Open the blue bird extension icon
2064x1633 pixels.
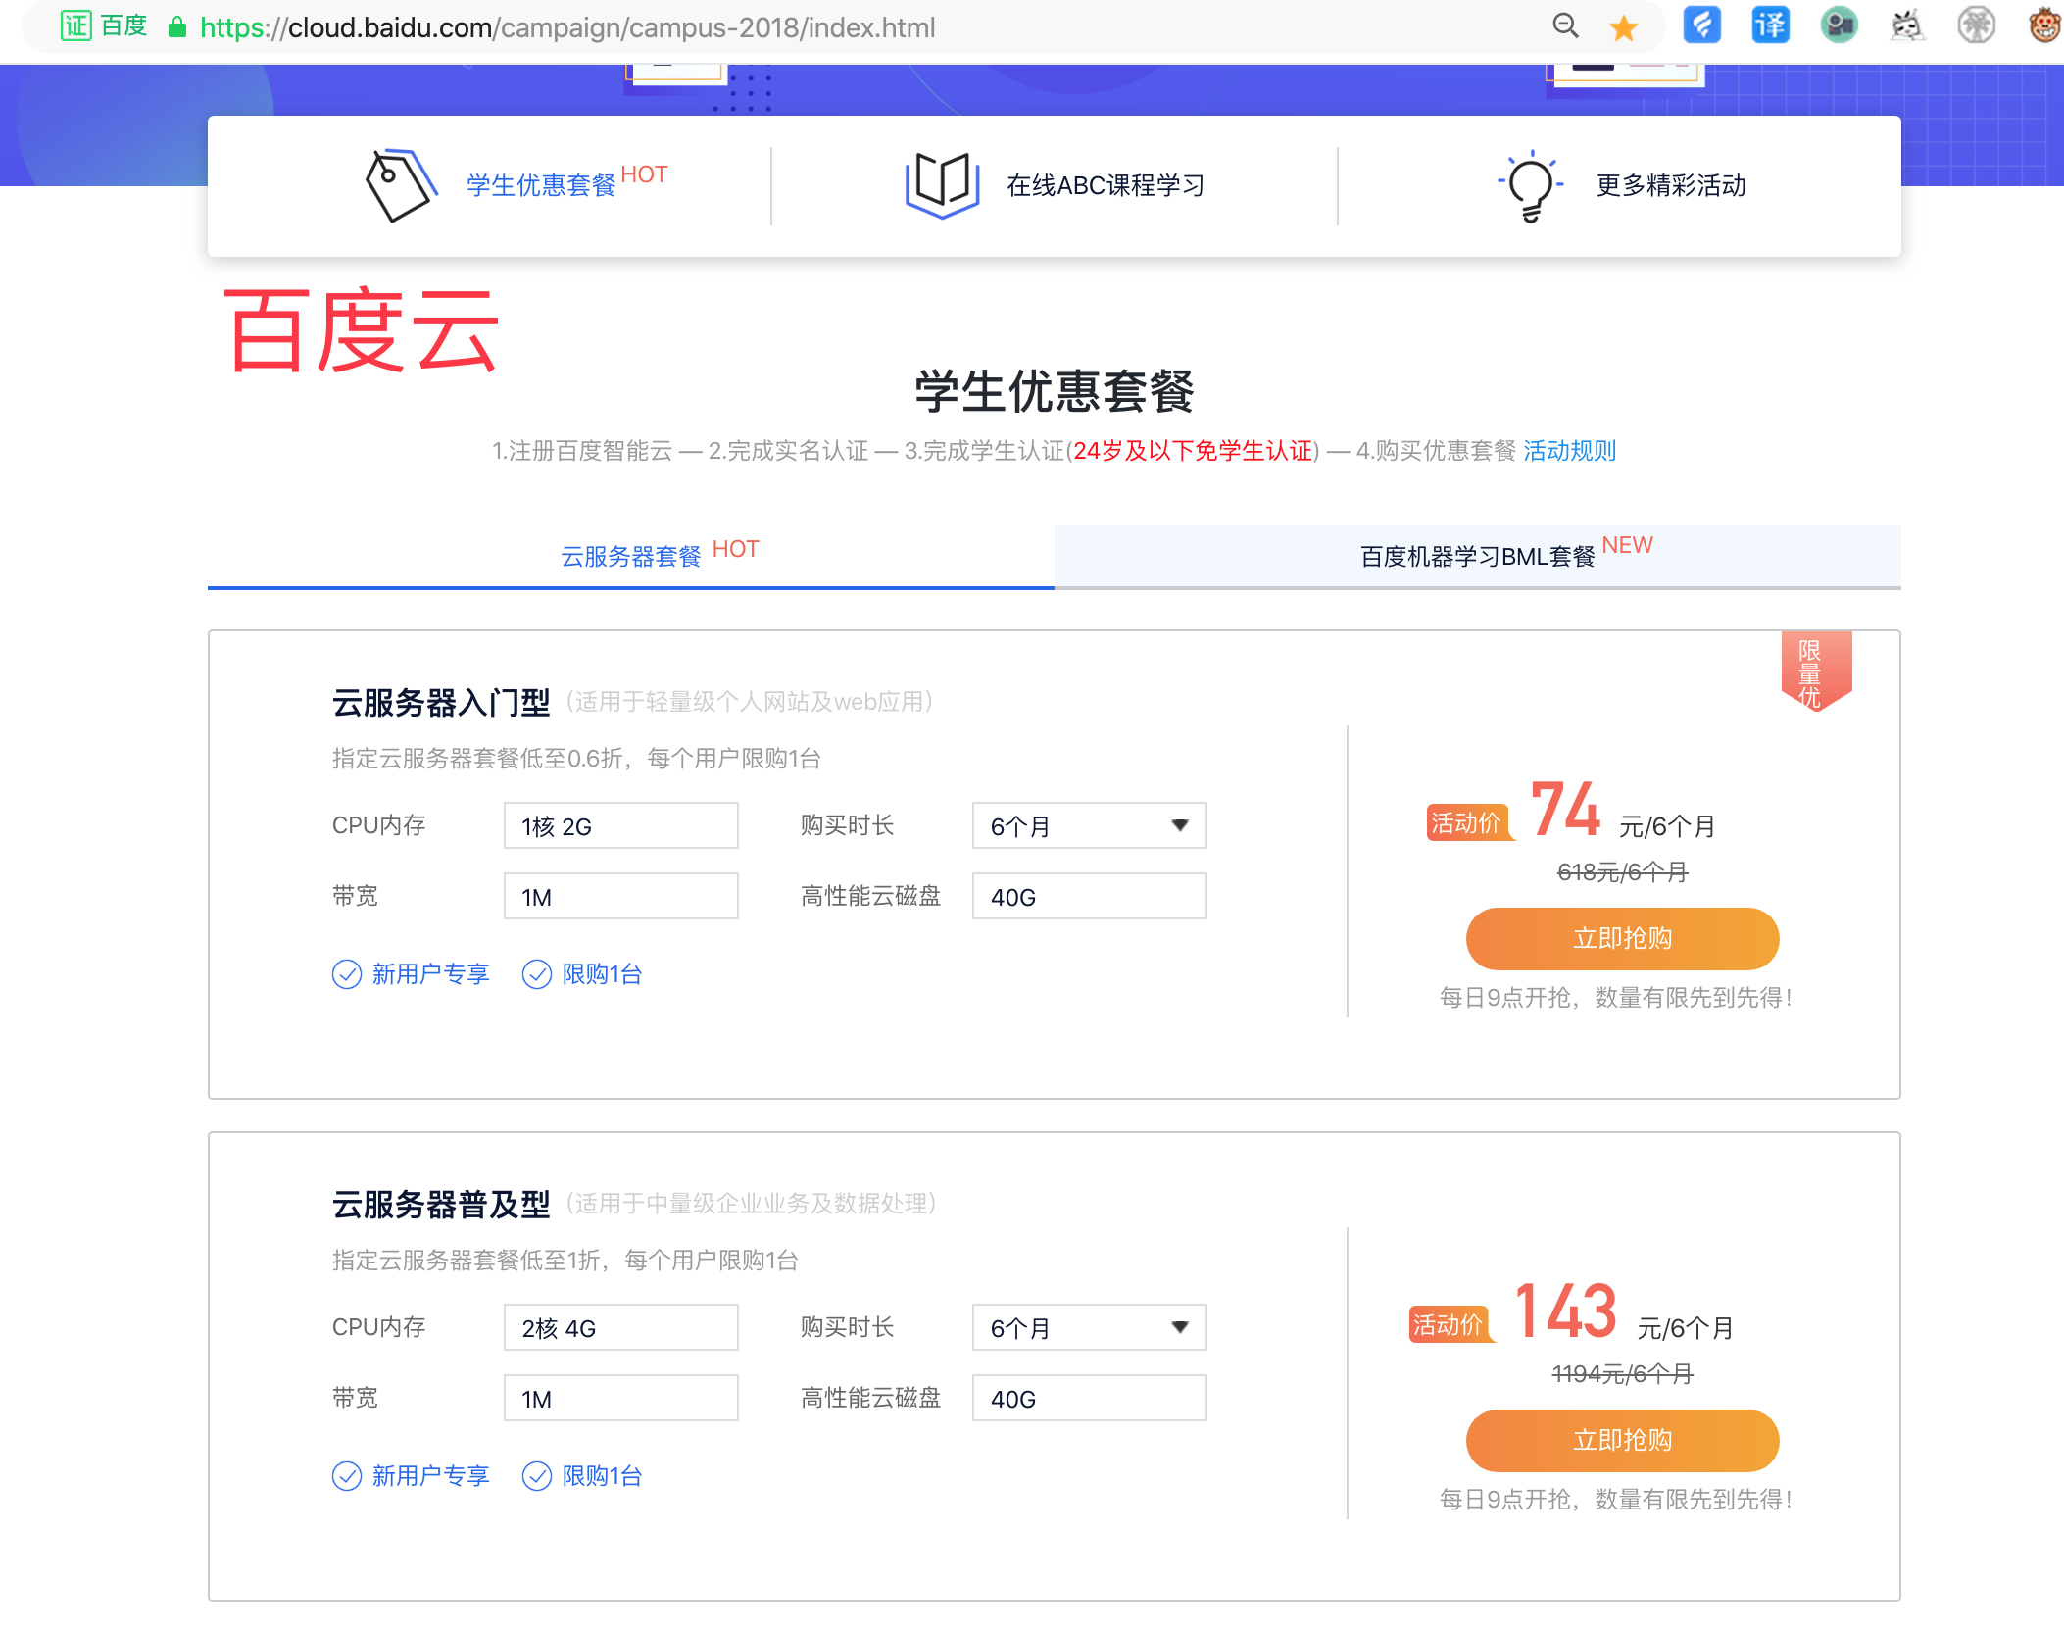click(x=1702, y=25)
